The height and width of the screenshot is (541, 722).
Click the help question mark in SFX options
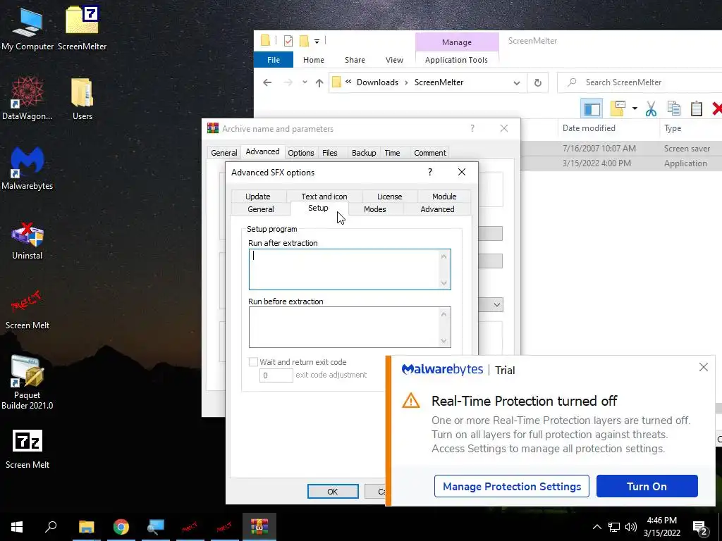click(x=430, y=172)
